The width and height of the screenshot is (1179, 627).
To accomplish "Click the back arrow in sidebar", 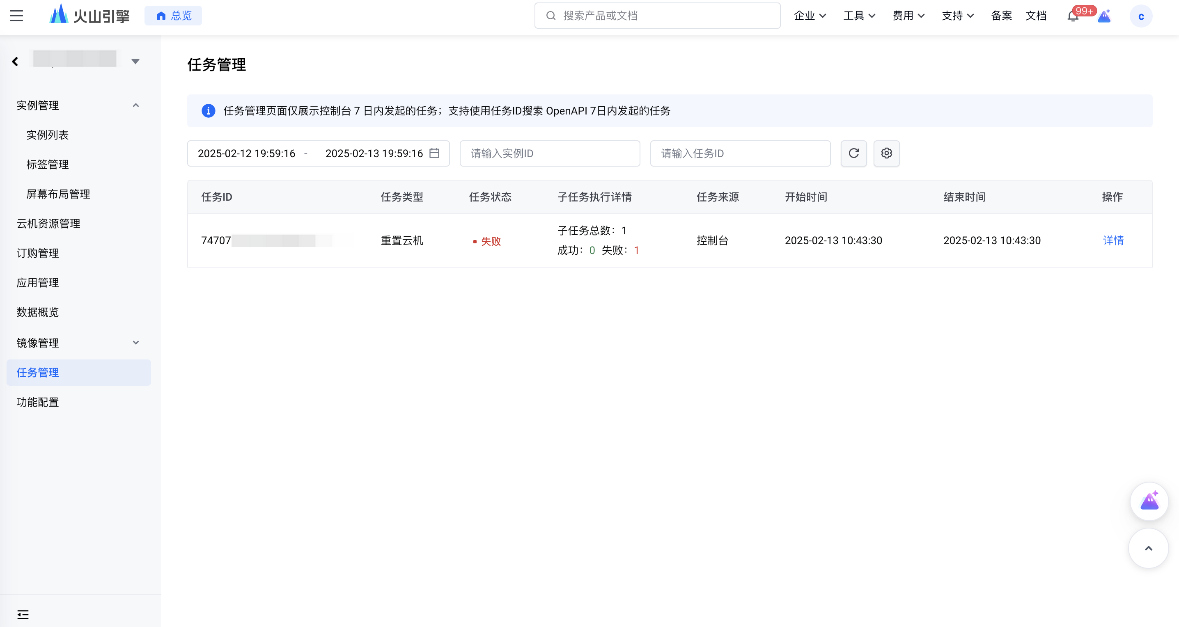I will point(15,61).
